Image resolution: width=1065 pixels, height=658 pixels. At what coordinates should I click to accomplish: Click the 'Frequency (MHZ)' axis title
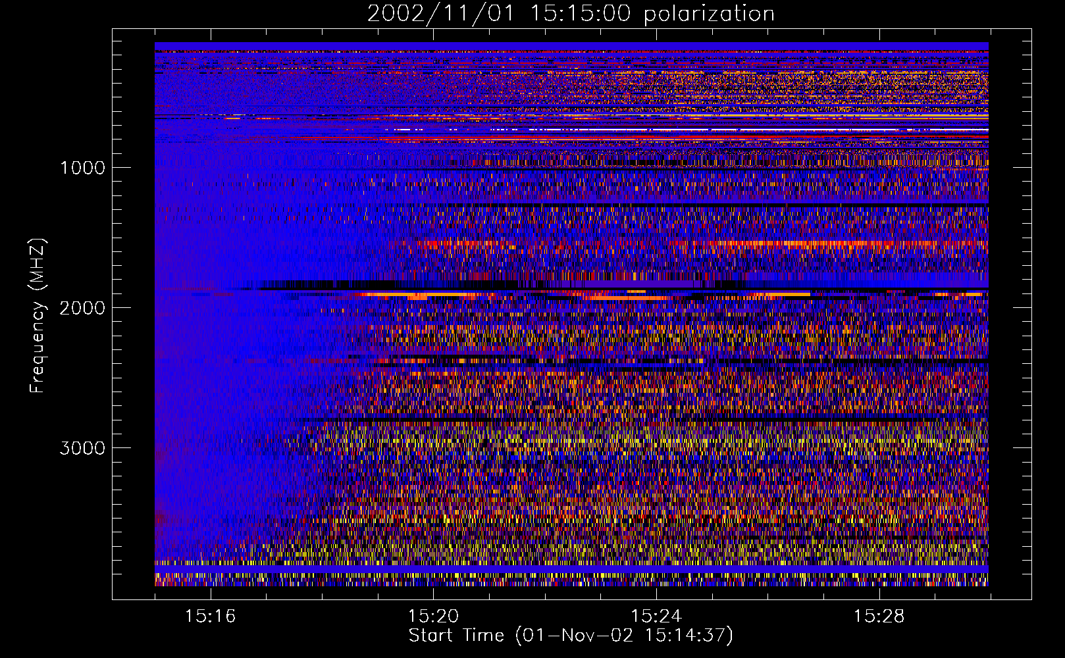(x=38, y=316)
